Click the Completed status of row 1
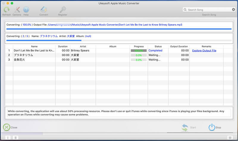 pyautogui.click(x=155, y=50)
